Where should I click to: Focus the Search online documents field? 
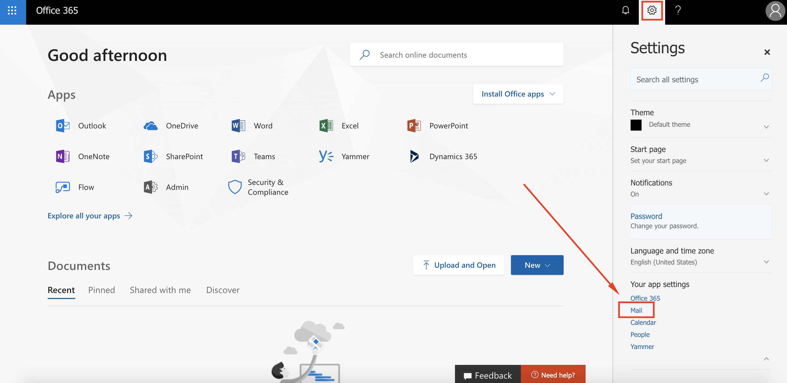[456, 55]
